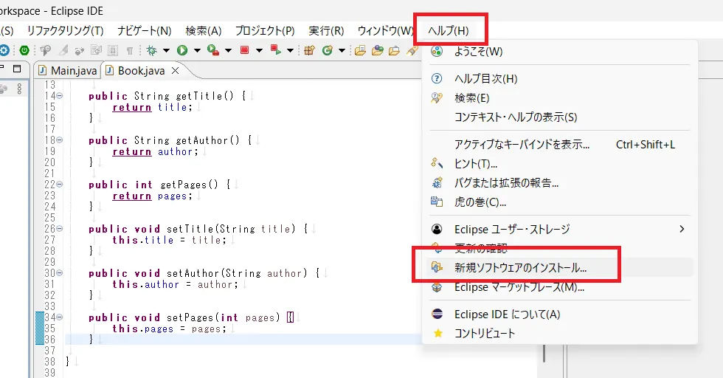Switch to the Main.java tab

(x=68, y=71)
